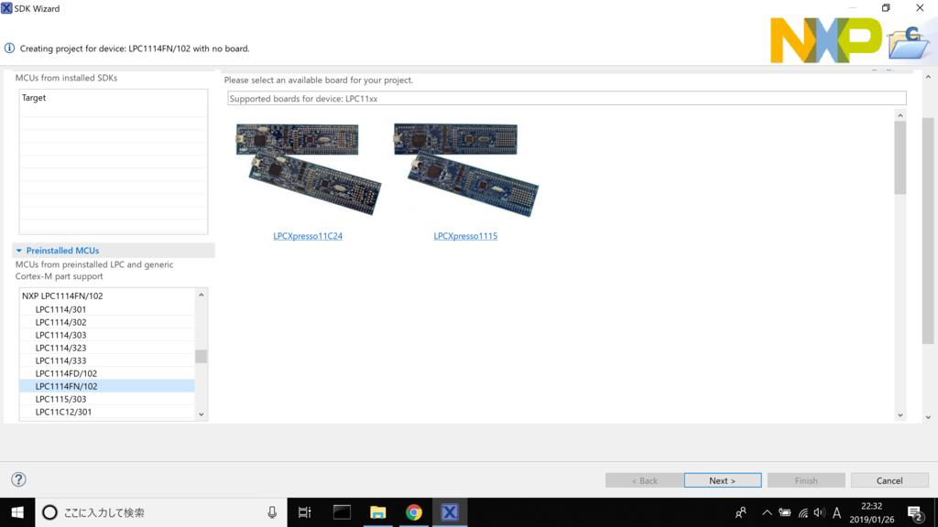Open Task View from the taskbar
The height and width of the screenshot is (527, 938).
[x=304, y=512]
